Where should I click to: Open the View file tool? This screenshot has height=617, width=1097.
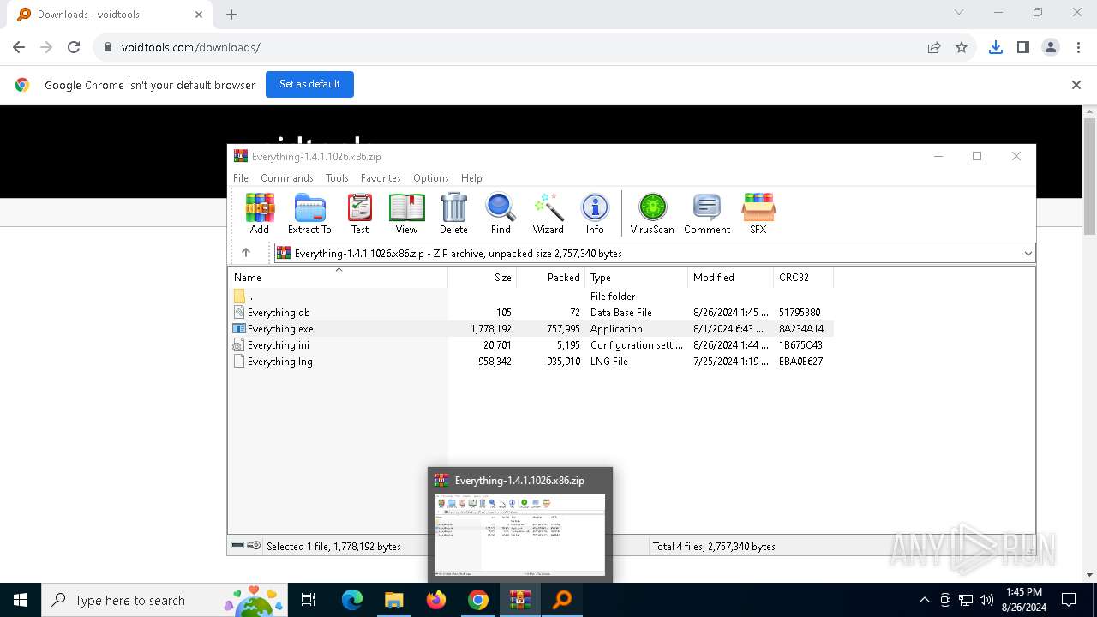tap(406, 213)
